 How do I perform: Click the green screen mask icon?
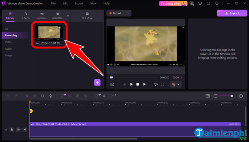click(x=77, y=96)
